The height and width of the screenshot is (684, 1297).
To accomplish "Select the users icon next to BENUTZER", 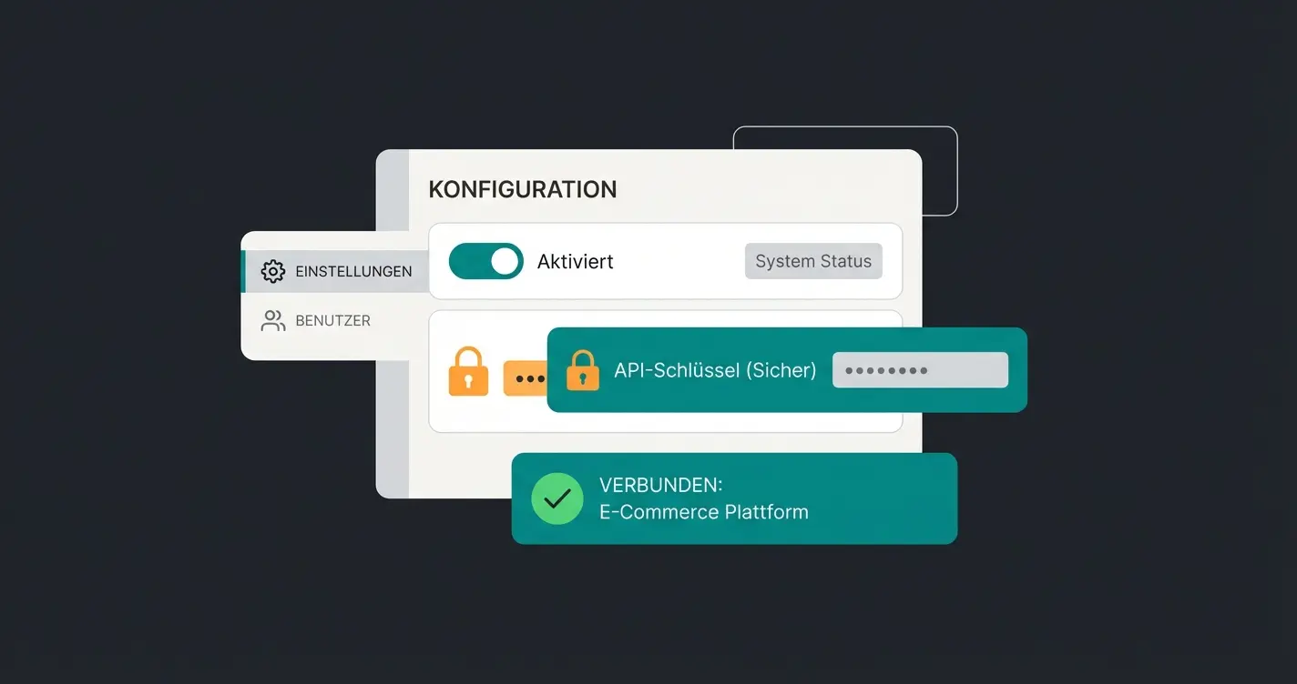I will click(x=272, y=320).
